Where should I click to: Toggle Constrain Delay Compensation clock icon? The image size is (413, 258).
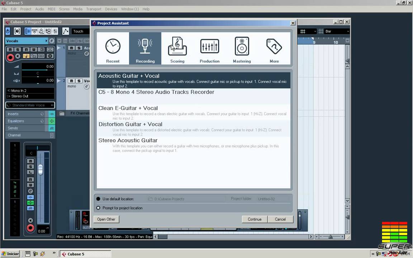pos(17,31)
